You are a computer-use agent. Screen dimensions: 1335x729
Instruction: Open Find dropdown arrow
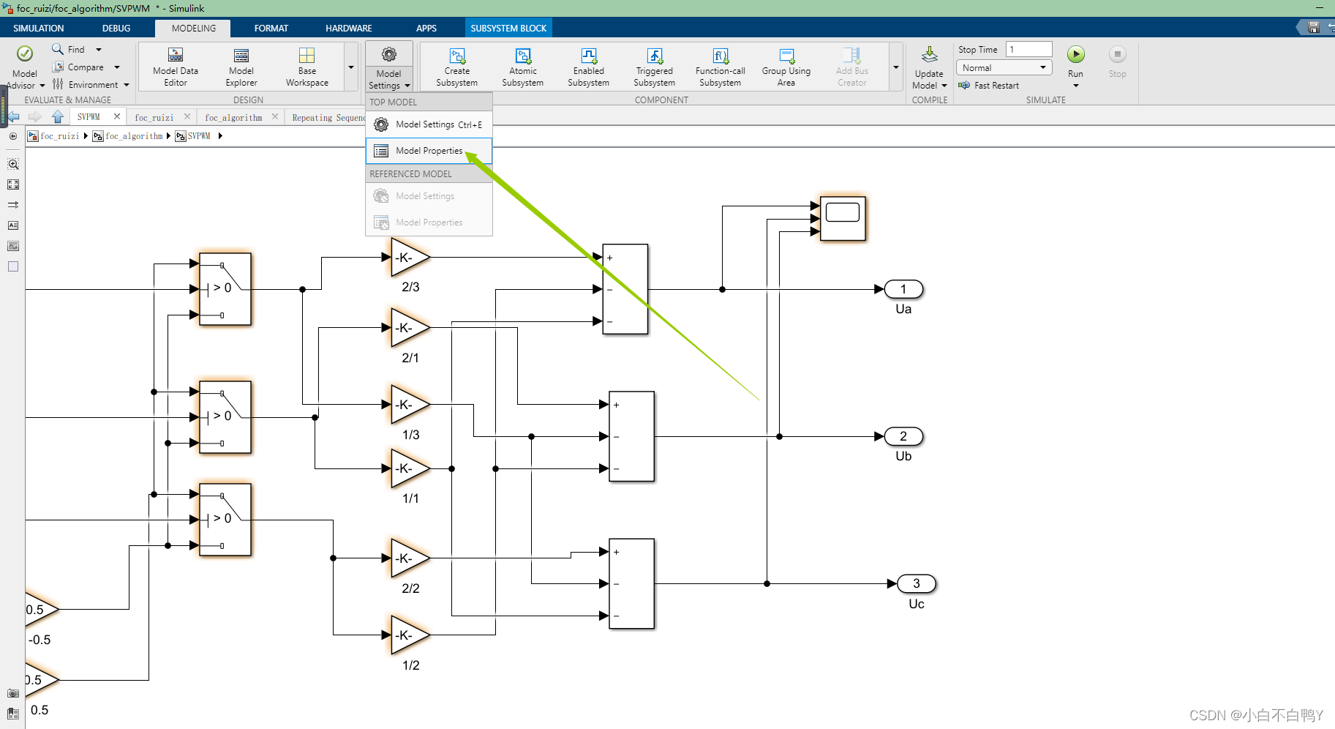[x=99, y=50]
